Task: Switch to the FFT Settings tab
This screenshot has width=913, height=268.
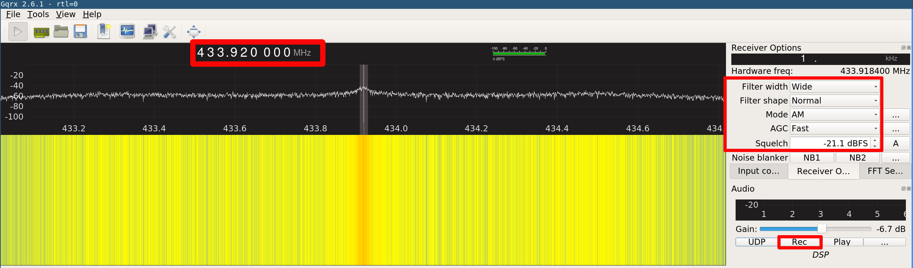Action: pyautogui.click(x=885, y=171)
